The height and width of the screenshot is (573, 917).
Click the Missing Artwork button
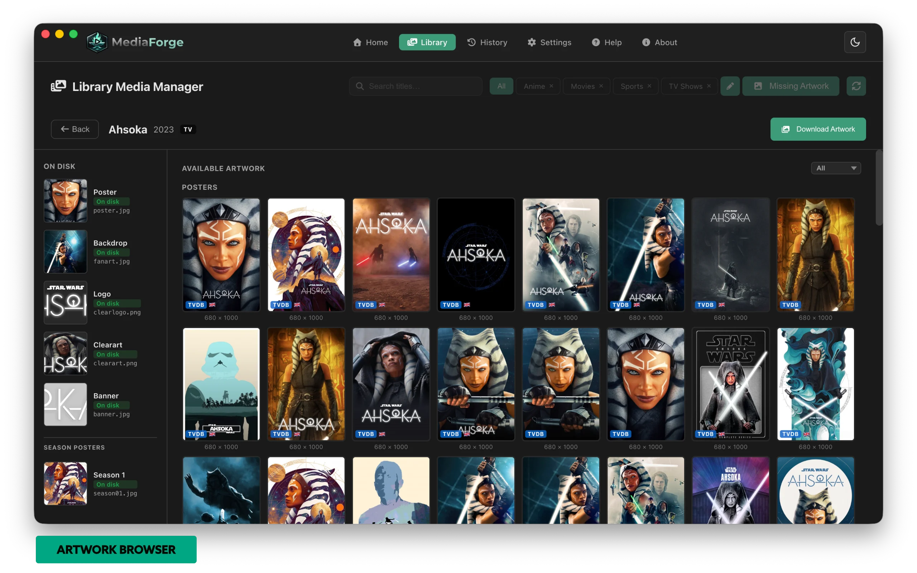[x=791, y=86]
